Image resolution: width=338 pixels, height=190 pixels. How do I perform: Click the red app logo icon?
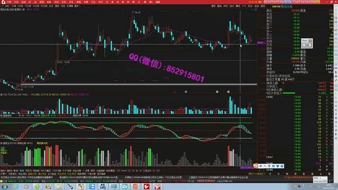click(3, 2)
